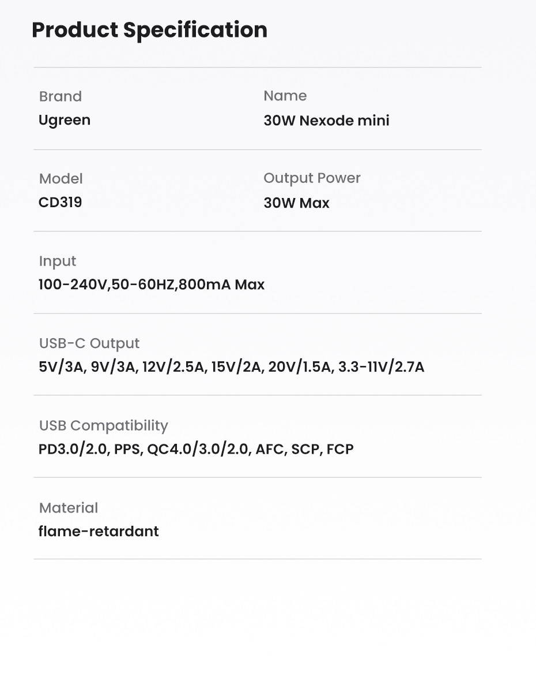Click the Model label
The width and height of the screenshot is (536, 681).
coord(61,179)
